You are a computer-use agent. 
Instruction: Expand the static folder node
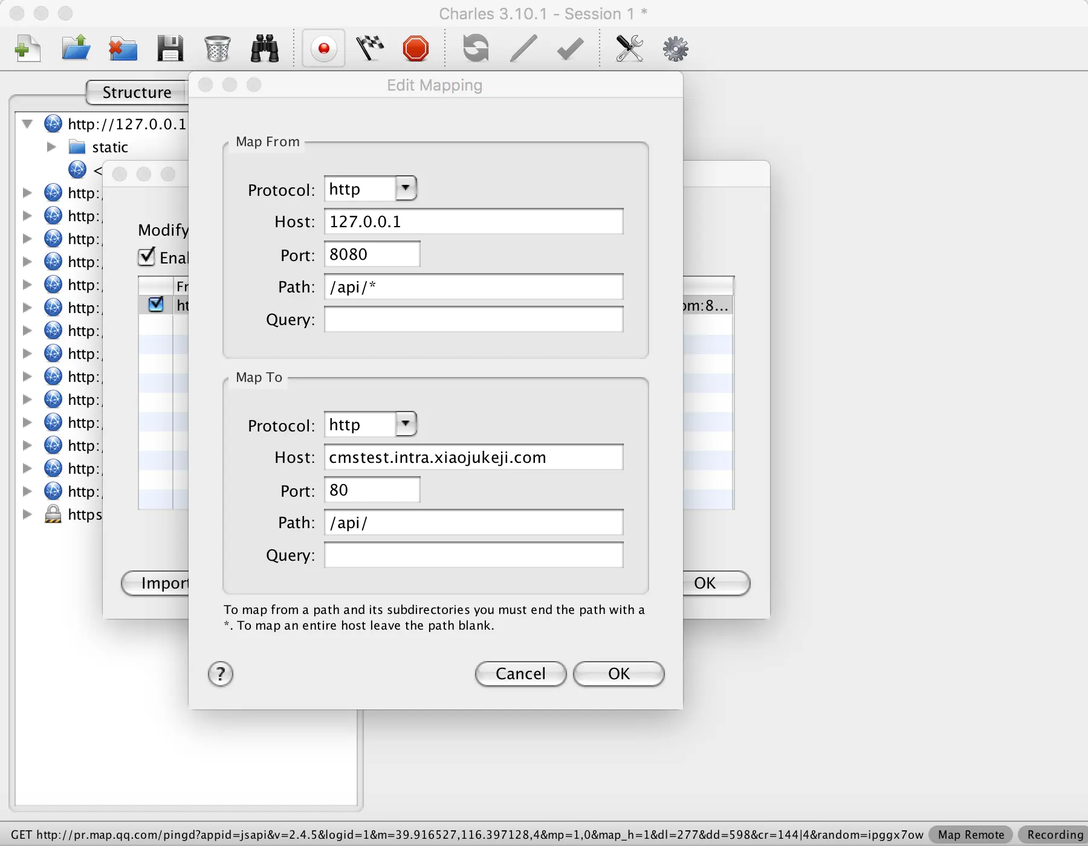tap(52, 147)
